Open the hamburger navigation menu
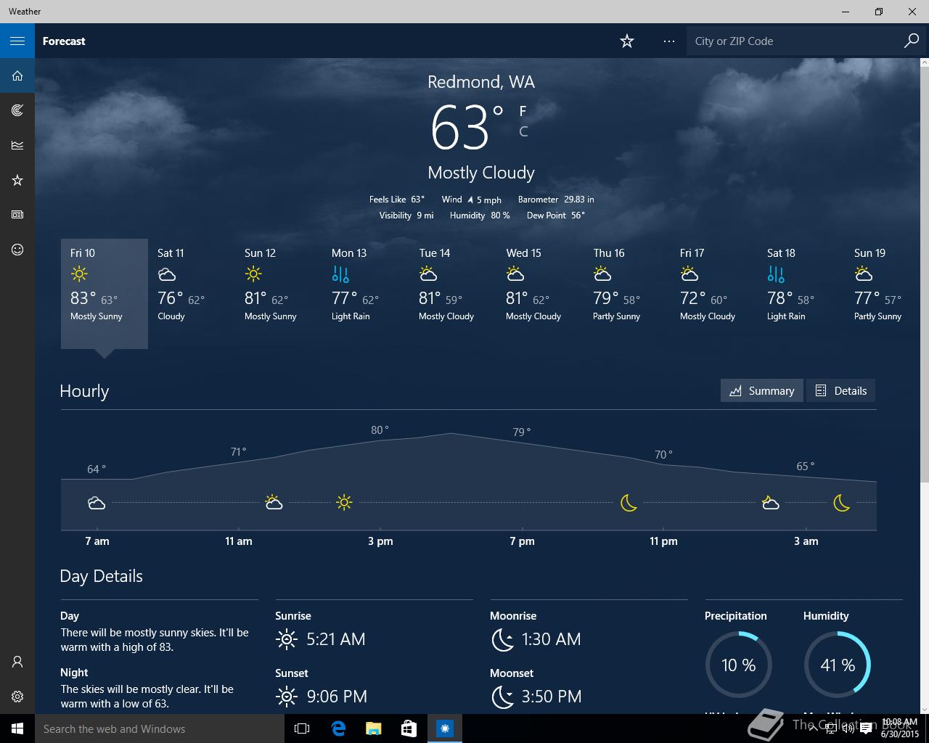This screenshot has height=743, width=929. coord(17,41)
